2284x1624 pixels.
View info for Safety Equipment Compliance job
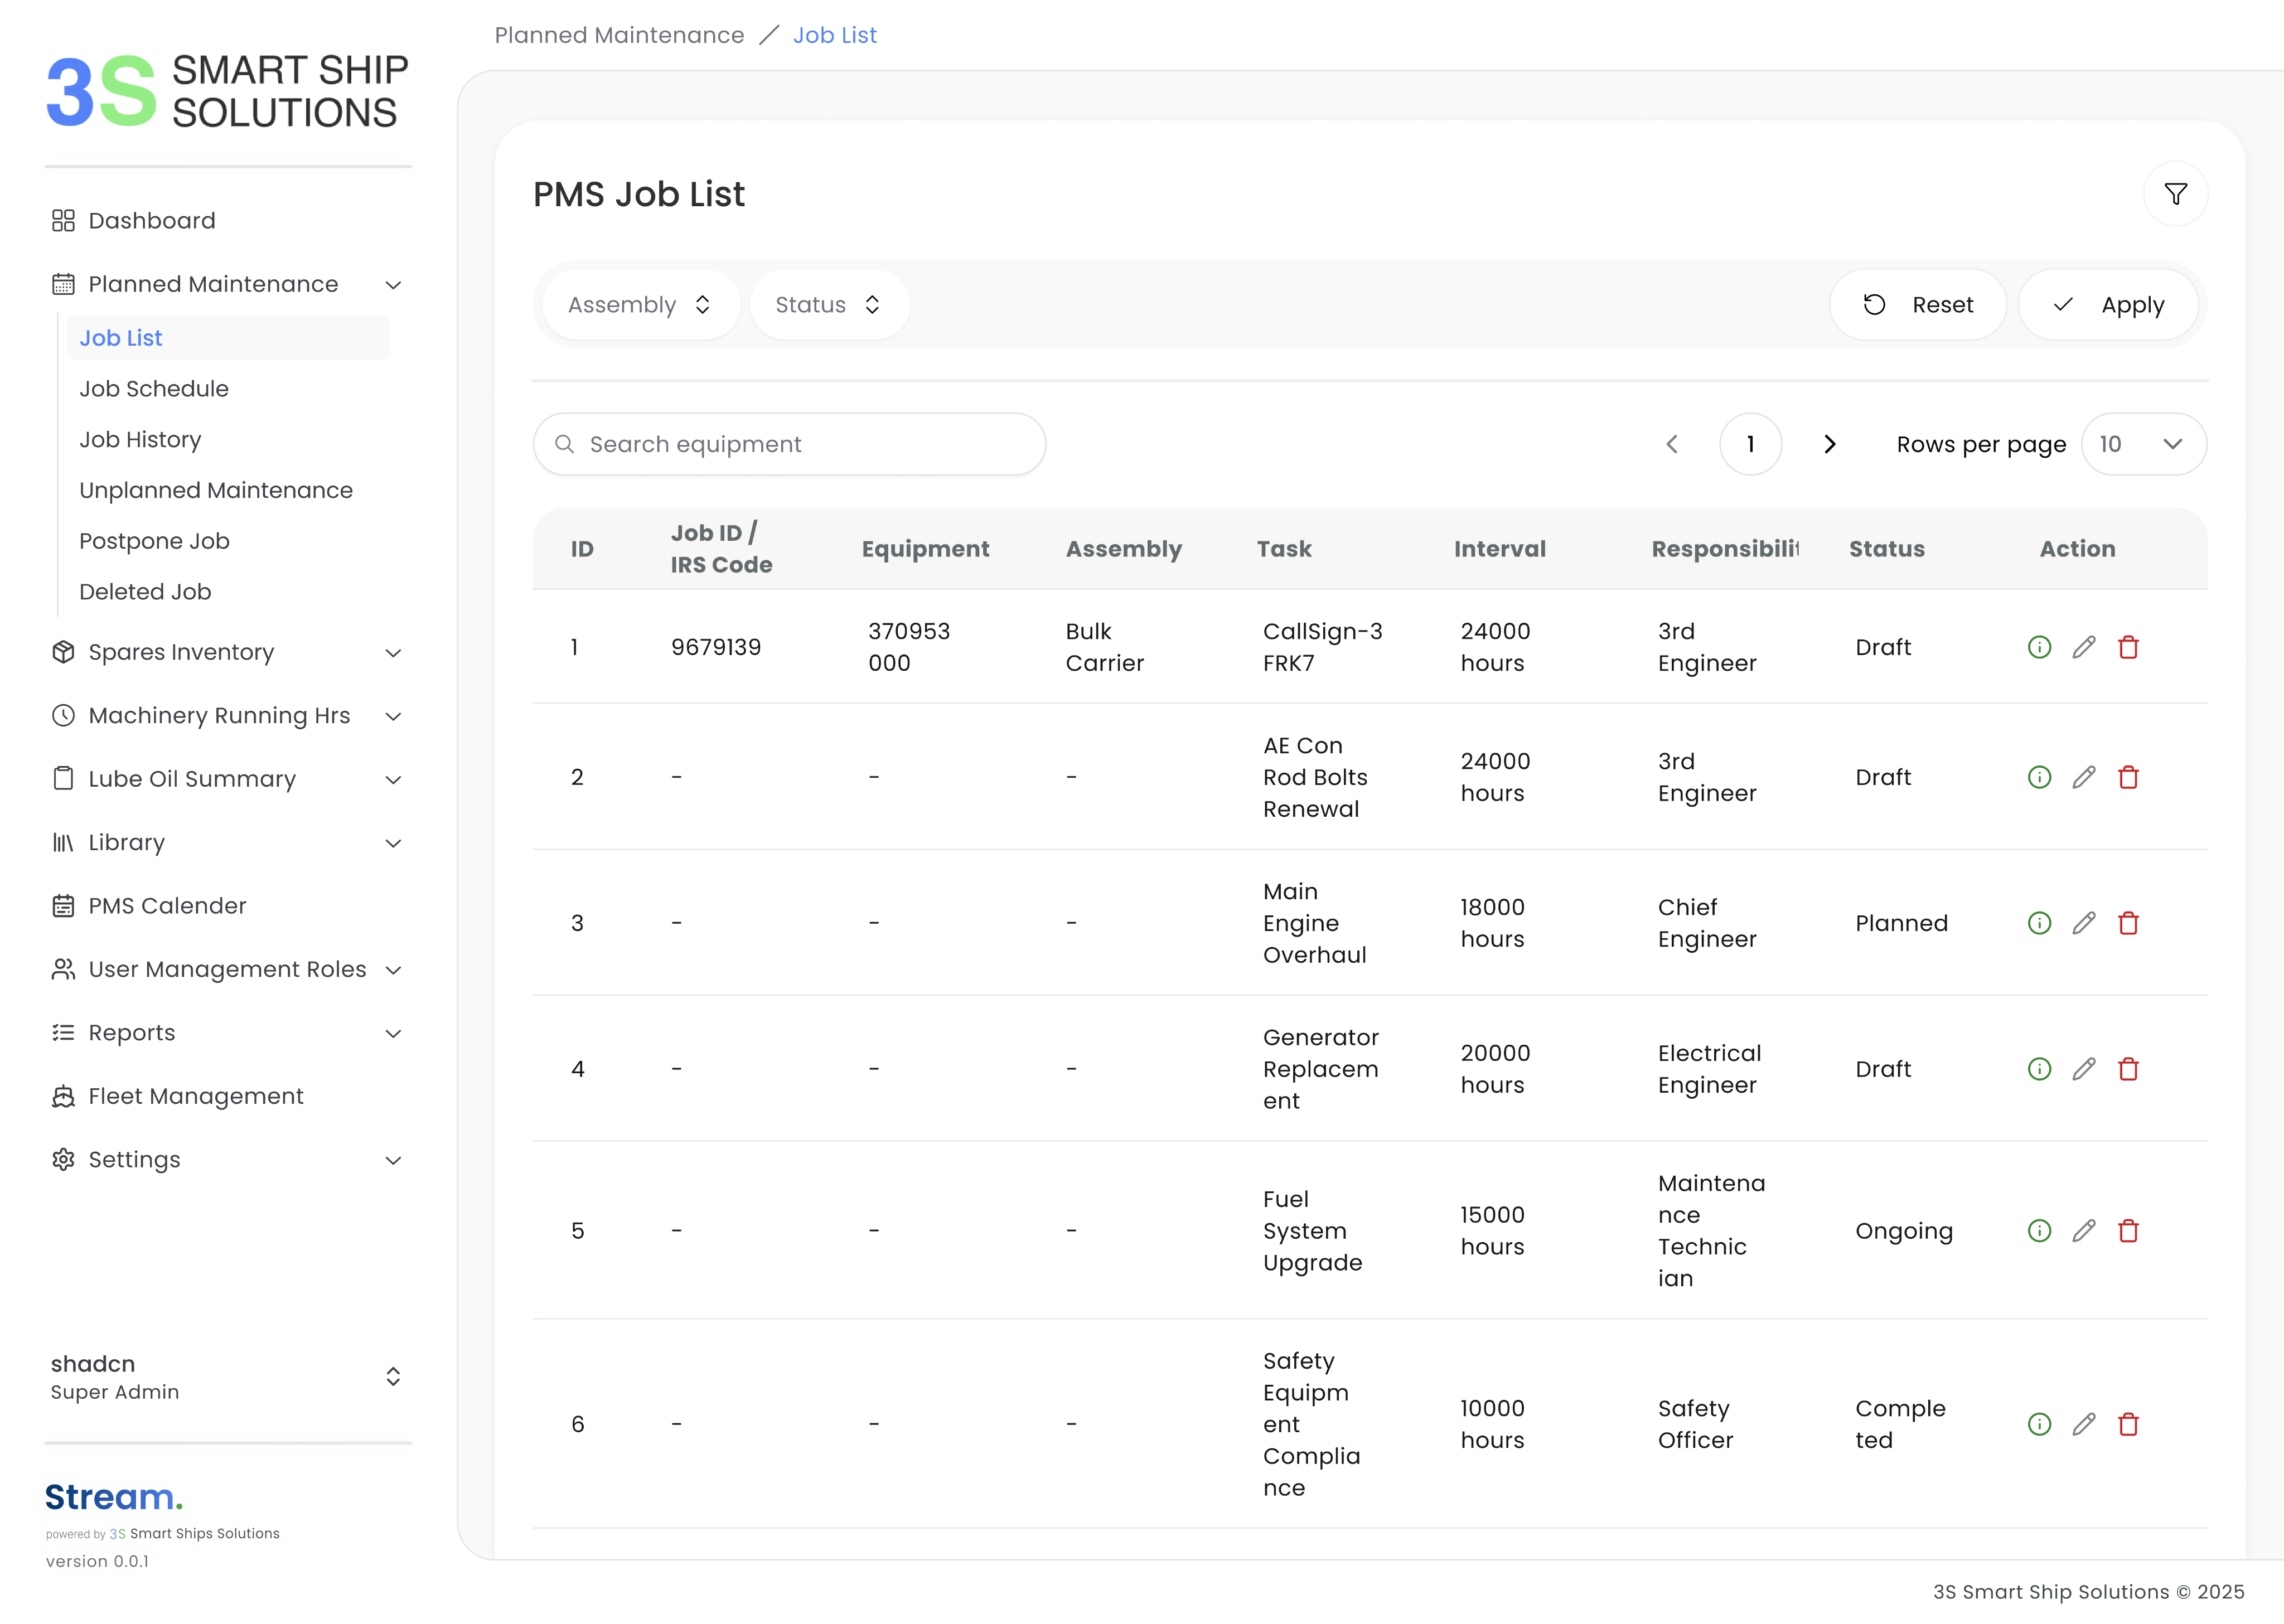pyautogui.click(x=2039, y=1424)
